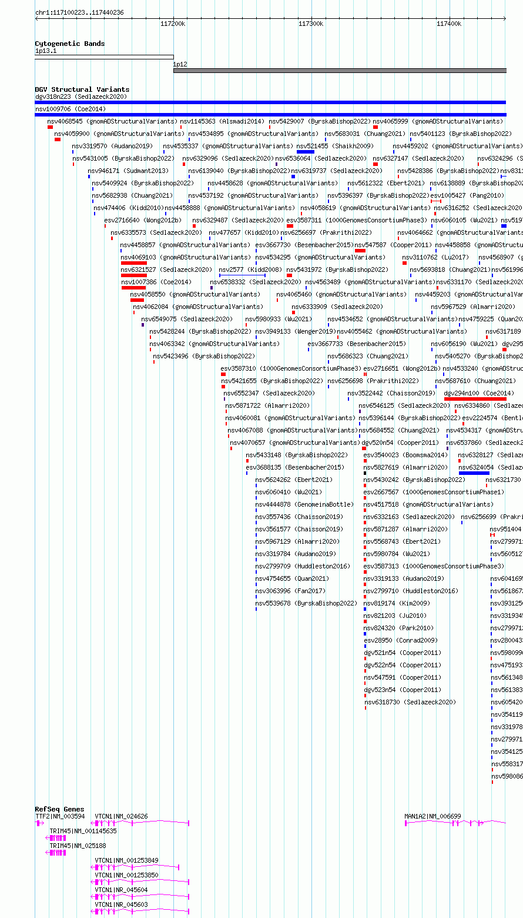Screen dimensions: 523x918
Task: Select the nsv4065999 variant label
Action: pos(438,121)
